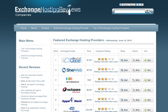
Task: Read reviews for SherWeb
Action: pyautogui.click(x=125, y=70)
